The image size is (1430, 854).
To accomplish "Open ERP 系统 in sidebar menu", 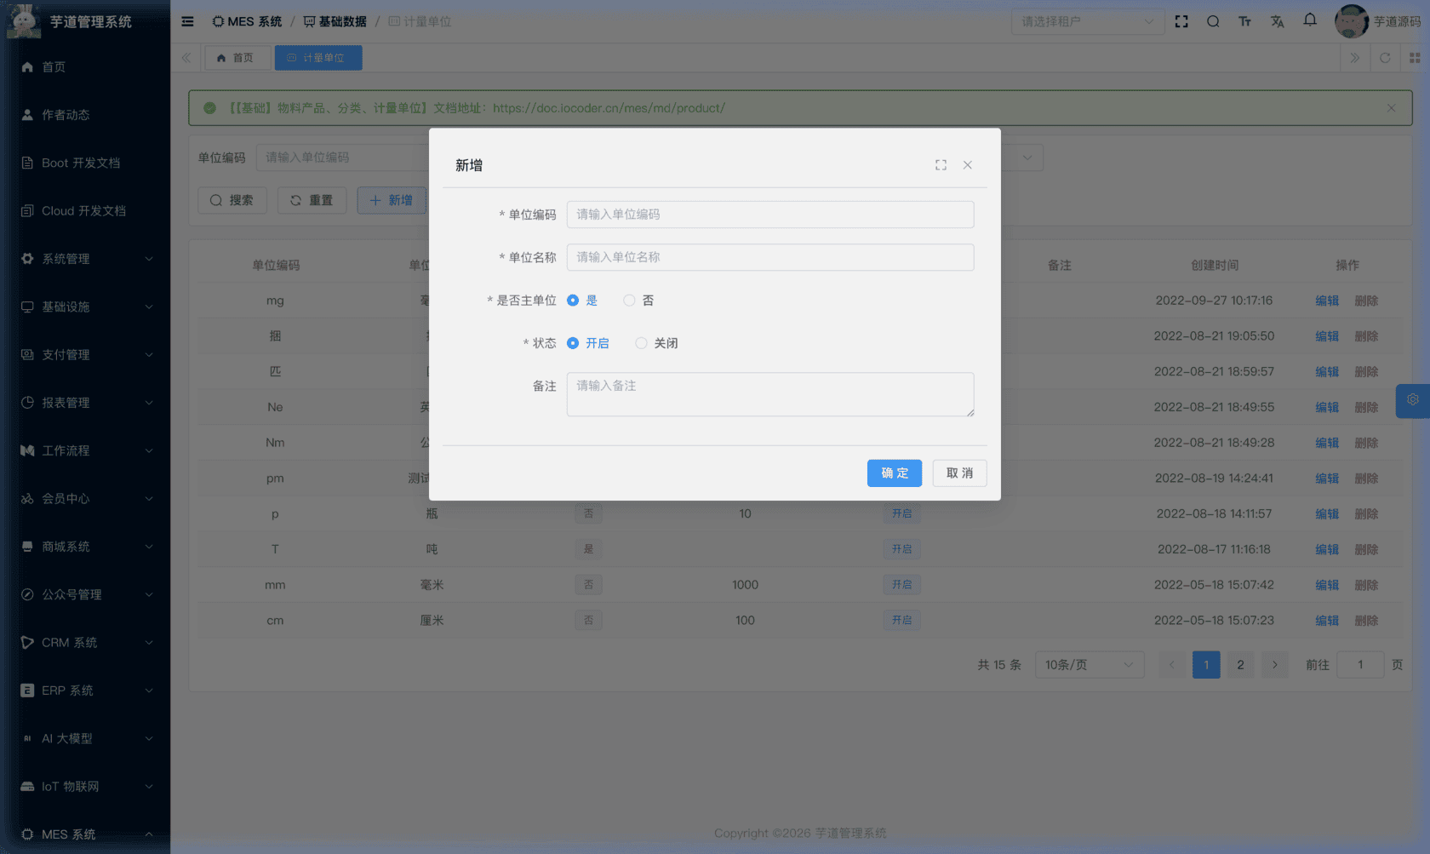I will tap(85, 691).
